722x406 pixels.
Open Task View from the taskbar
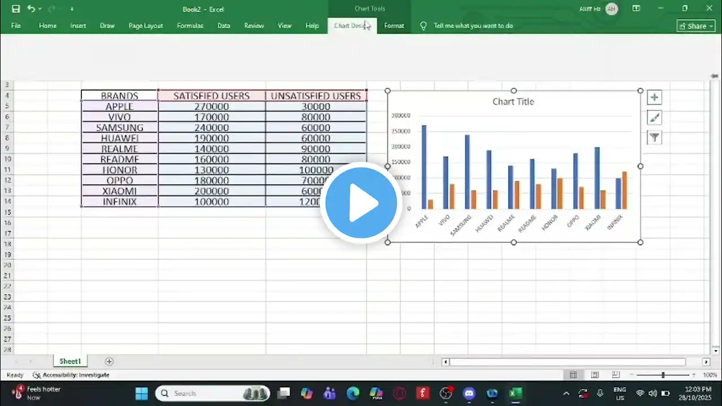[284, 393]
